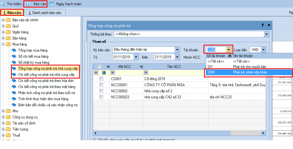Click the filter icon under the Mã NCC column
The image size is (293, 149).
tap(113, 73)
